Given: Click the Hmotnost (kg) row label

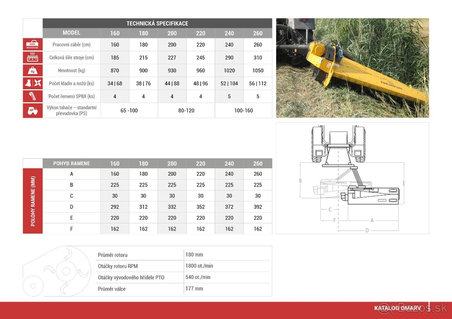Looking at the screenshot, I should (72, 70).
